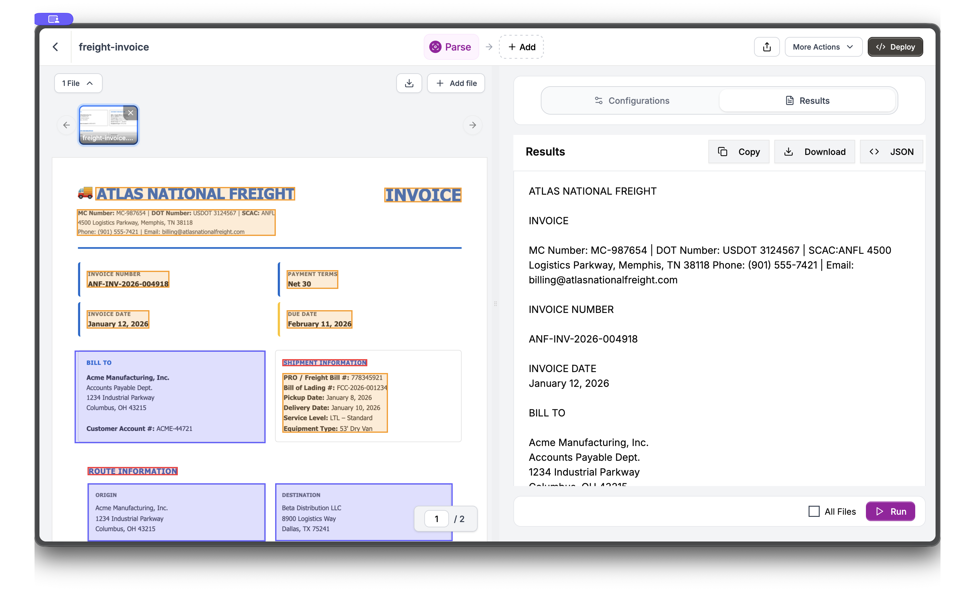This screenshot has height=592, width=975.
Task: Advance files with the right arrow
Action: click(x=472, y=125)
